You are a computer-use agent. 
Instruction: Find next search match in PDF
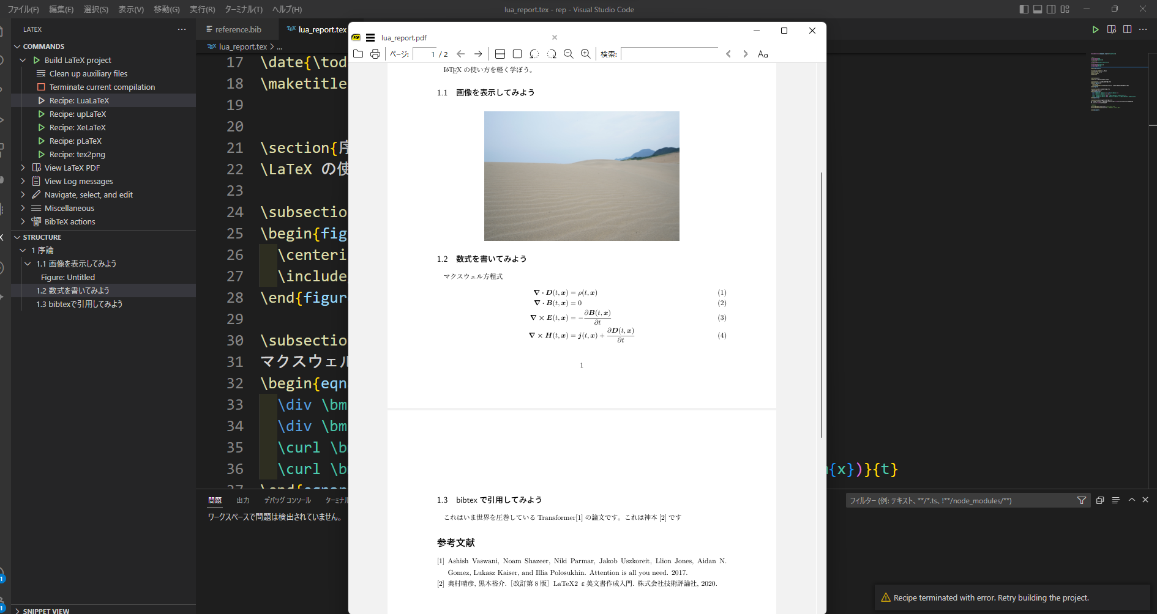click(x=746, y=54)
